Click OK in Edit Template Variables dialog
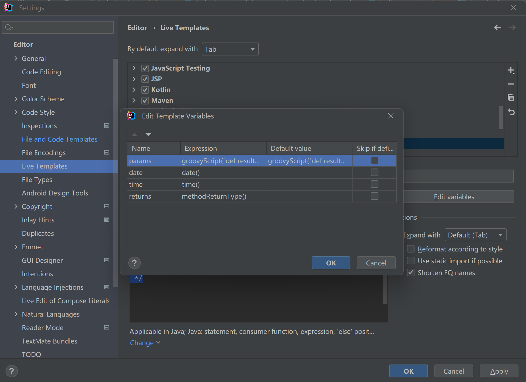This screenshot has height=382, width=526. point(331,263)
